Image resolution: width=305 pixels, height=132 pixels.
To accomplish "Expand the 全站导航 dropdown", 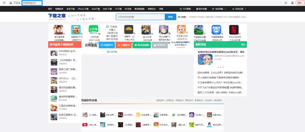I will pos(219,9).
